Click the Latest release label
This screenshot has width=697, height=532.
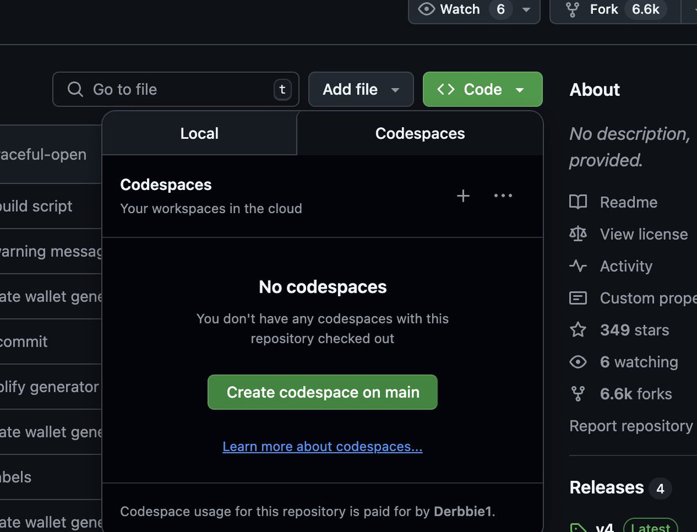tap(650, 527)
